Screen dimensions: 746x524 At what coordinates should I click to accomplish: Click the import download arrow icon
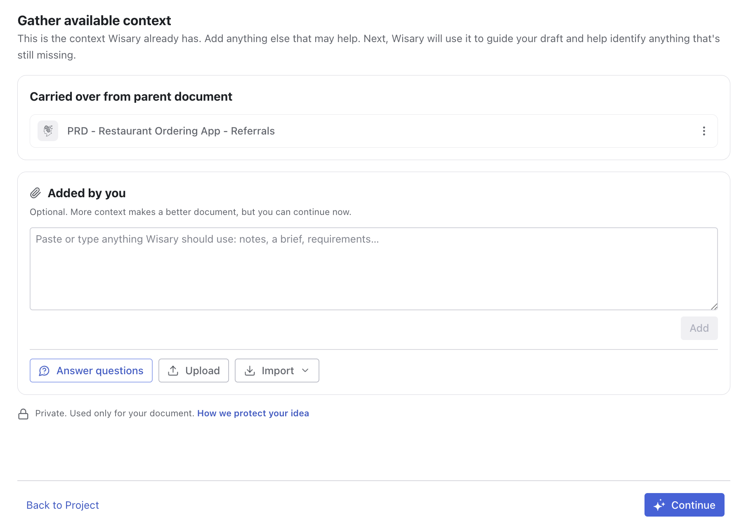click(x=250, y=371)
